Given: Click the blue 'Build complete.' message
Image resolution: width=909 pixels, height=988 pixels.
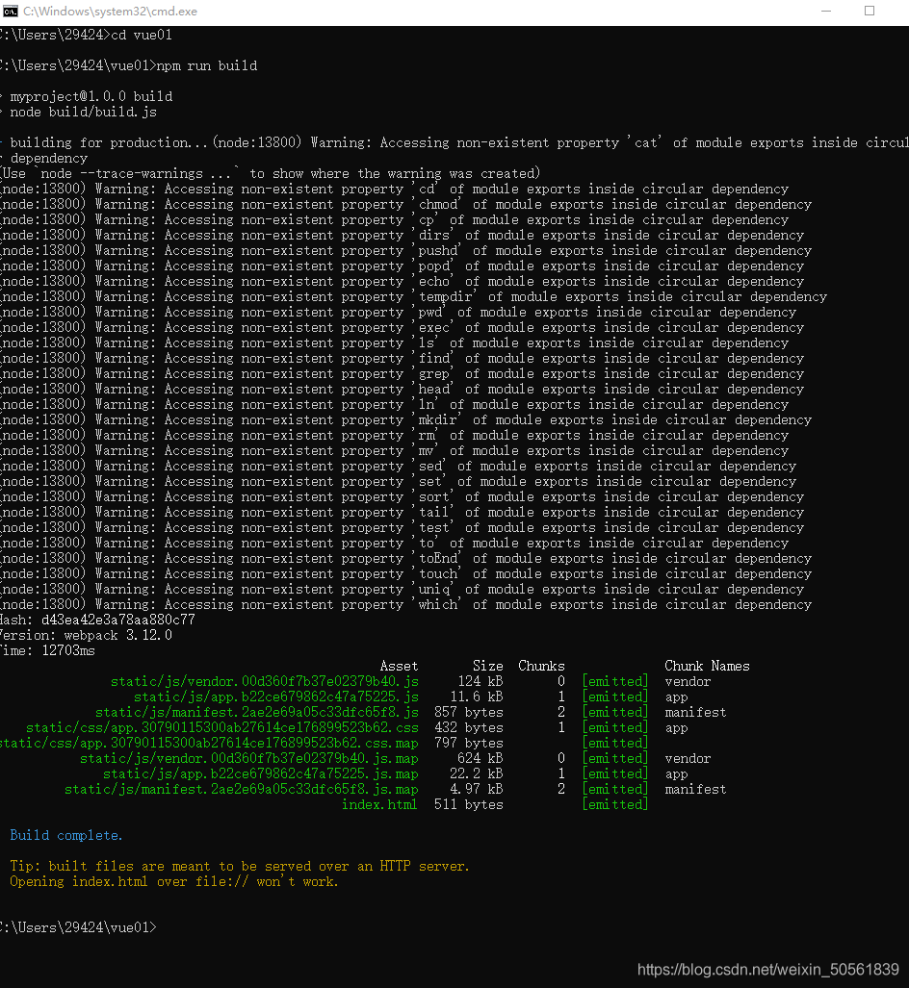Looking at the screenshot, I should point(66,835).
